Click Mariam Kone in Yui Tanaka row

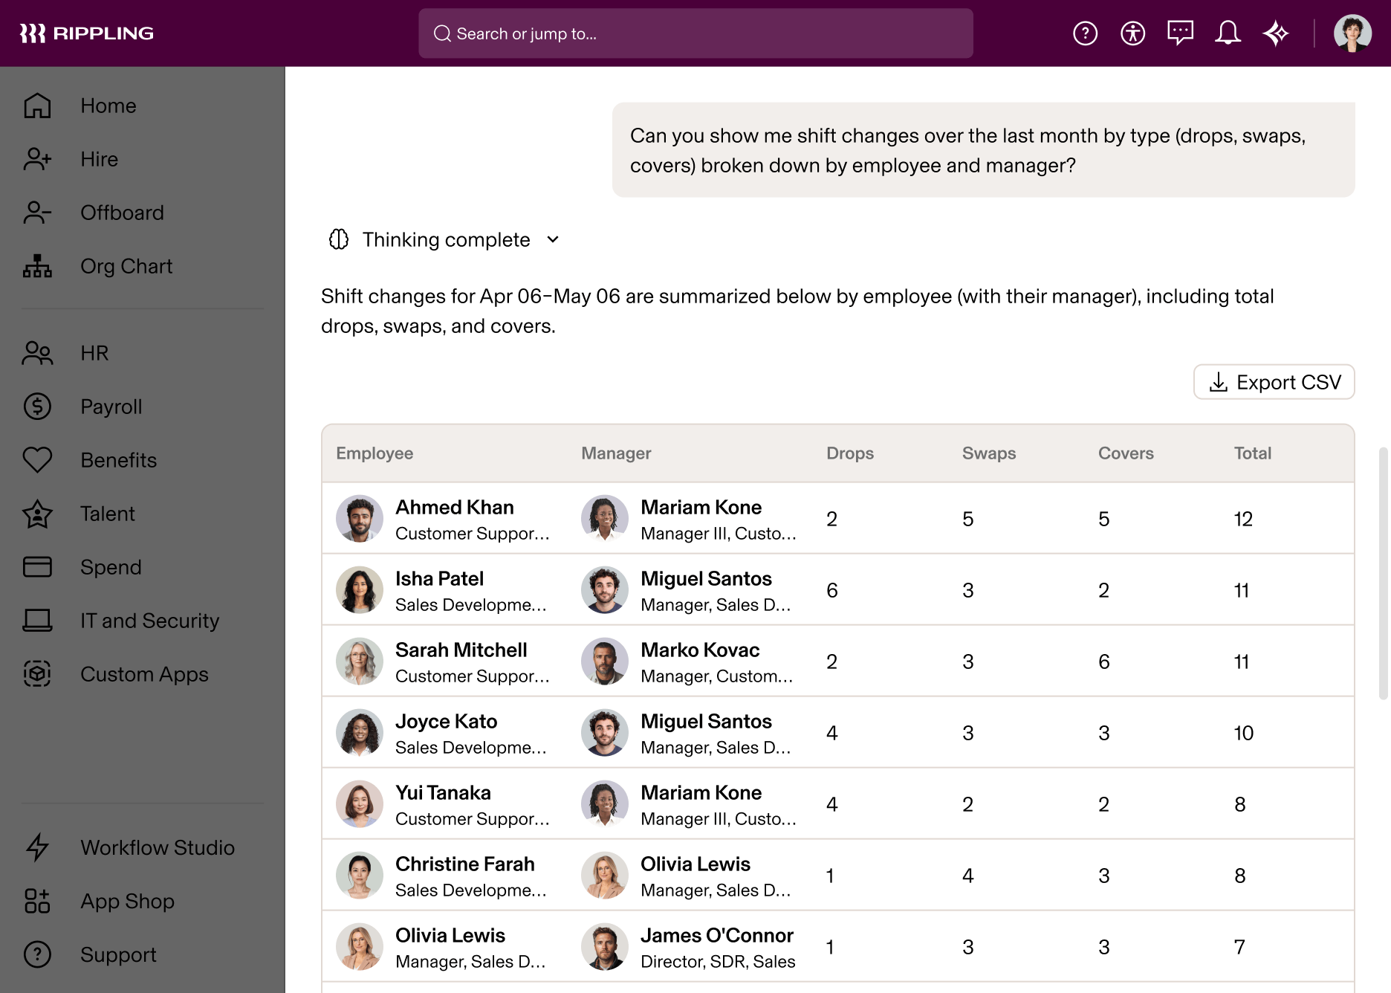click(701, 792)
